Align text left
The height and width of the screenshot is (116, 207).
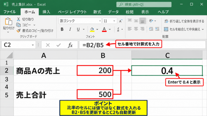pyautogui.click(x=130, y=29)
